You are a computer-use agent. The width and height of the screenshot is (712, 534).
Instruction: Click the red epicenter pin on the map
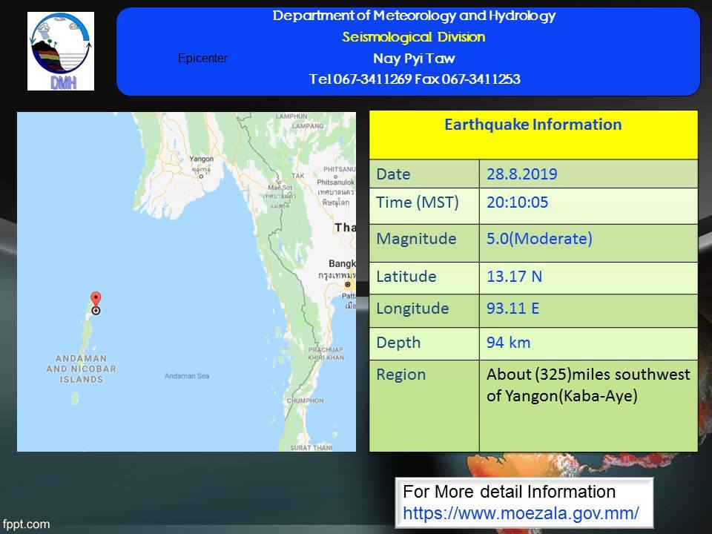click(x=95, y=300)
